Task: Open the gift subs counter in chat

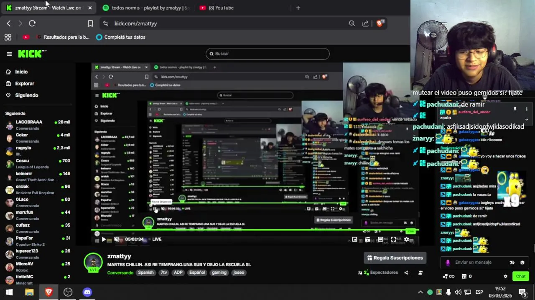Action: click(466, 276)
